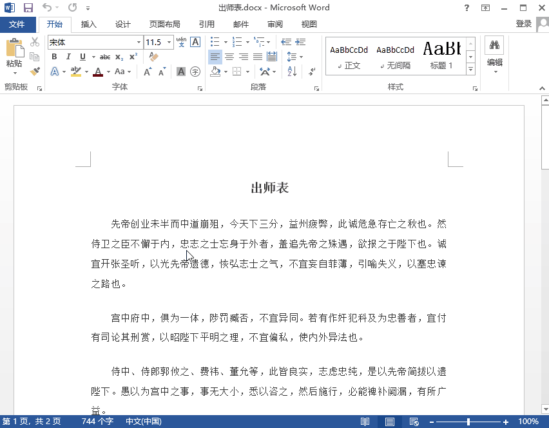Open the font name dropdown

(139, 43)
